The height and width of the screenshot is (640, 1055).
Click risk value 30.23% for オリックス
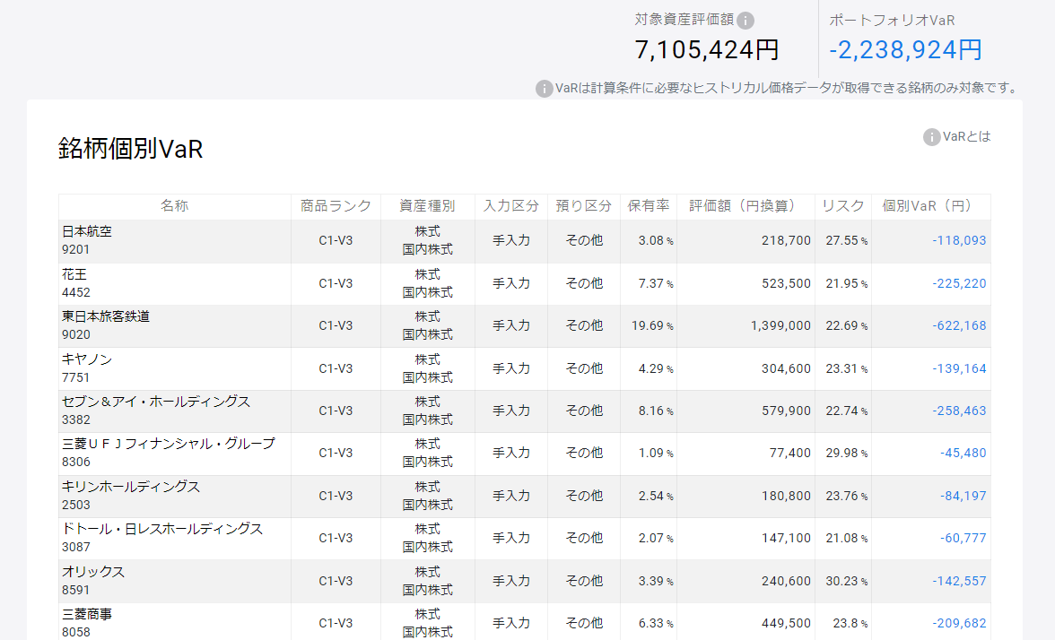[847, 582]
